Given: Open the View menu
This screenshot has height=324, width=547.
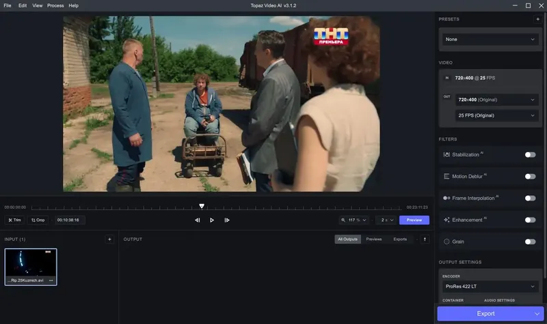Looking at the screenshot, I should point(38,5).
